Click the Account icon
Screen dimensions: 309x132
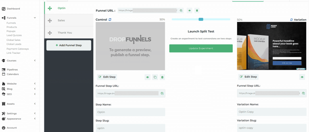(4, 128)
